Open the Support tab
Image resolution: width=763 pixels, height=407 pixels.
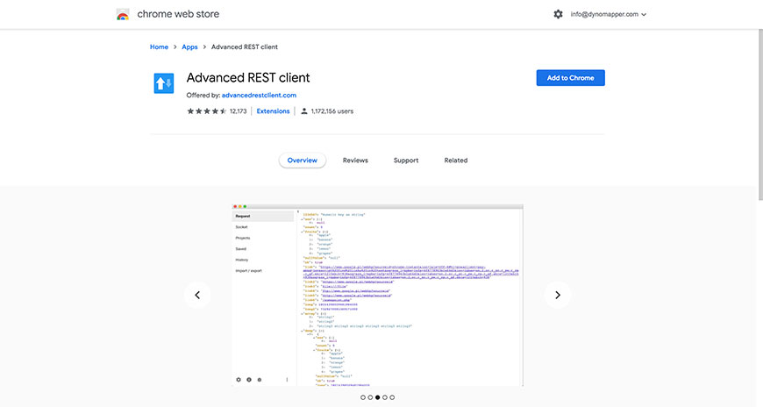[406, 161]
